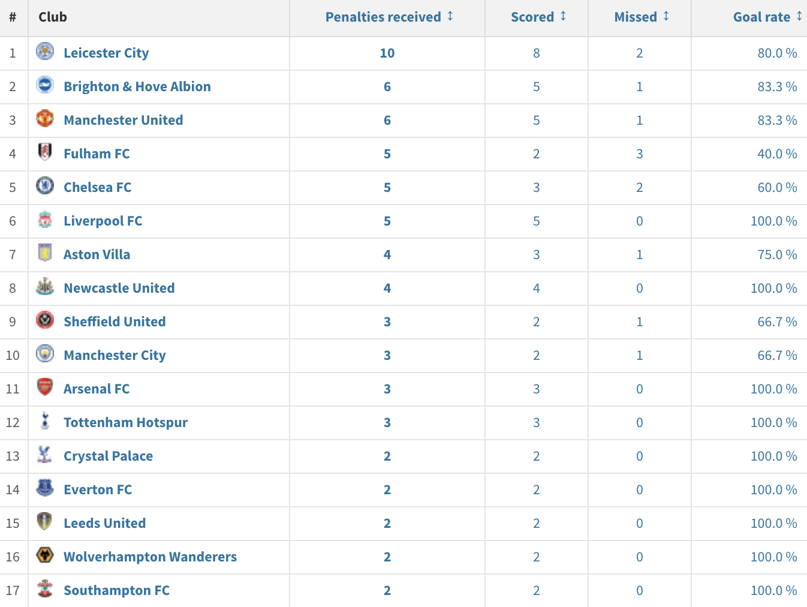This screenshot has height=607, width=807.
Task: Open the Chelsea FC club link
Action: pos(98,187)
